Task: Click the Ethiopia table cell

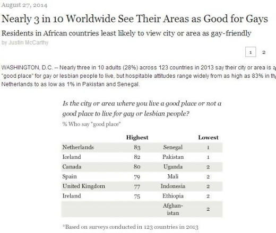Action: tap(173, 196)
